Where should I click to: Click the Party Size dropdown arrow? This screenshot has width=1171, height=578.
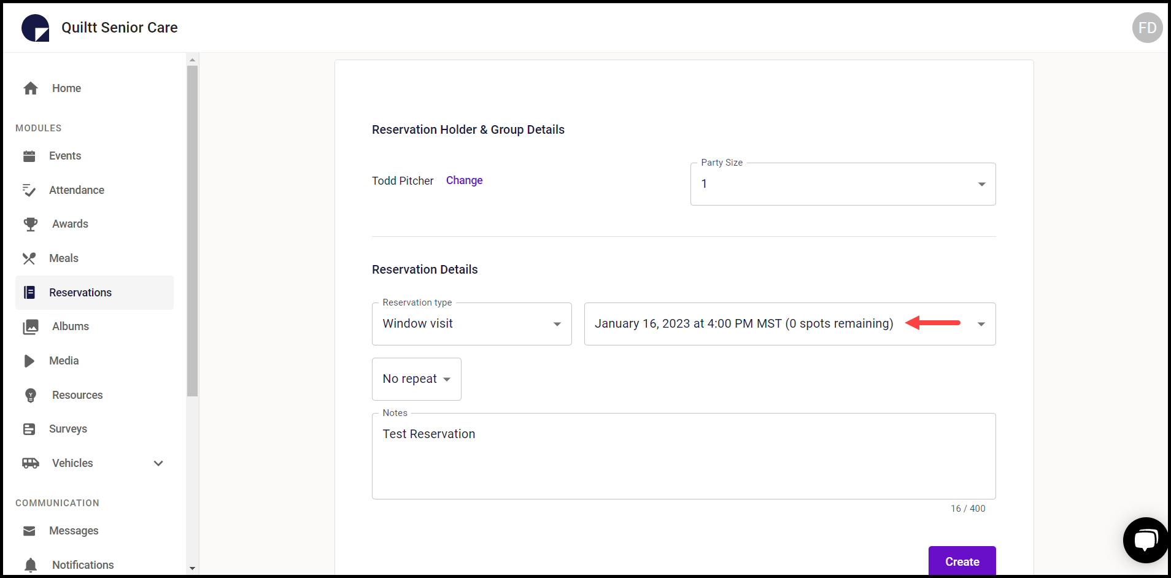click(x=981, y=185)
